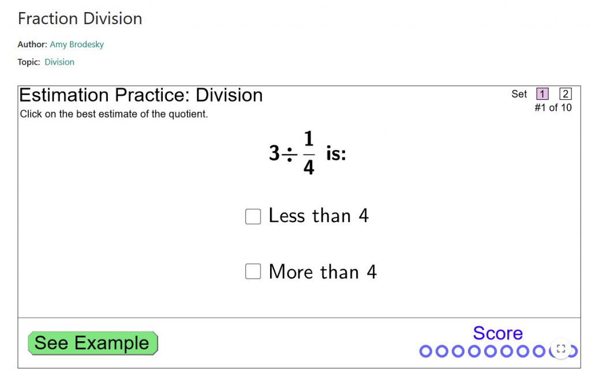Screen dimensions: 591x373
Task: Check the "More than 4" box
Action: point(253,272)
